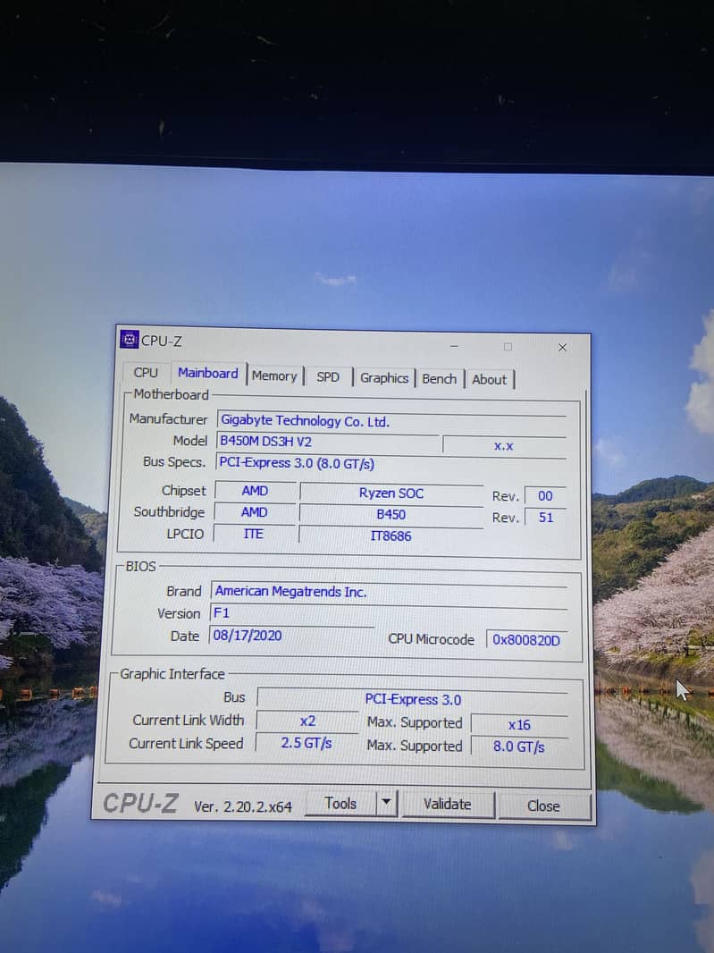
Task: Open the Memory tab
Action: click(x=274, y=376)
